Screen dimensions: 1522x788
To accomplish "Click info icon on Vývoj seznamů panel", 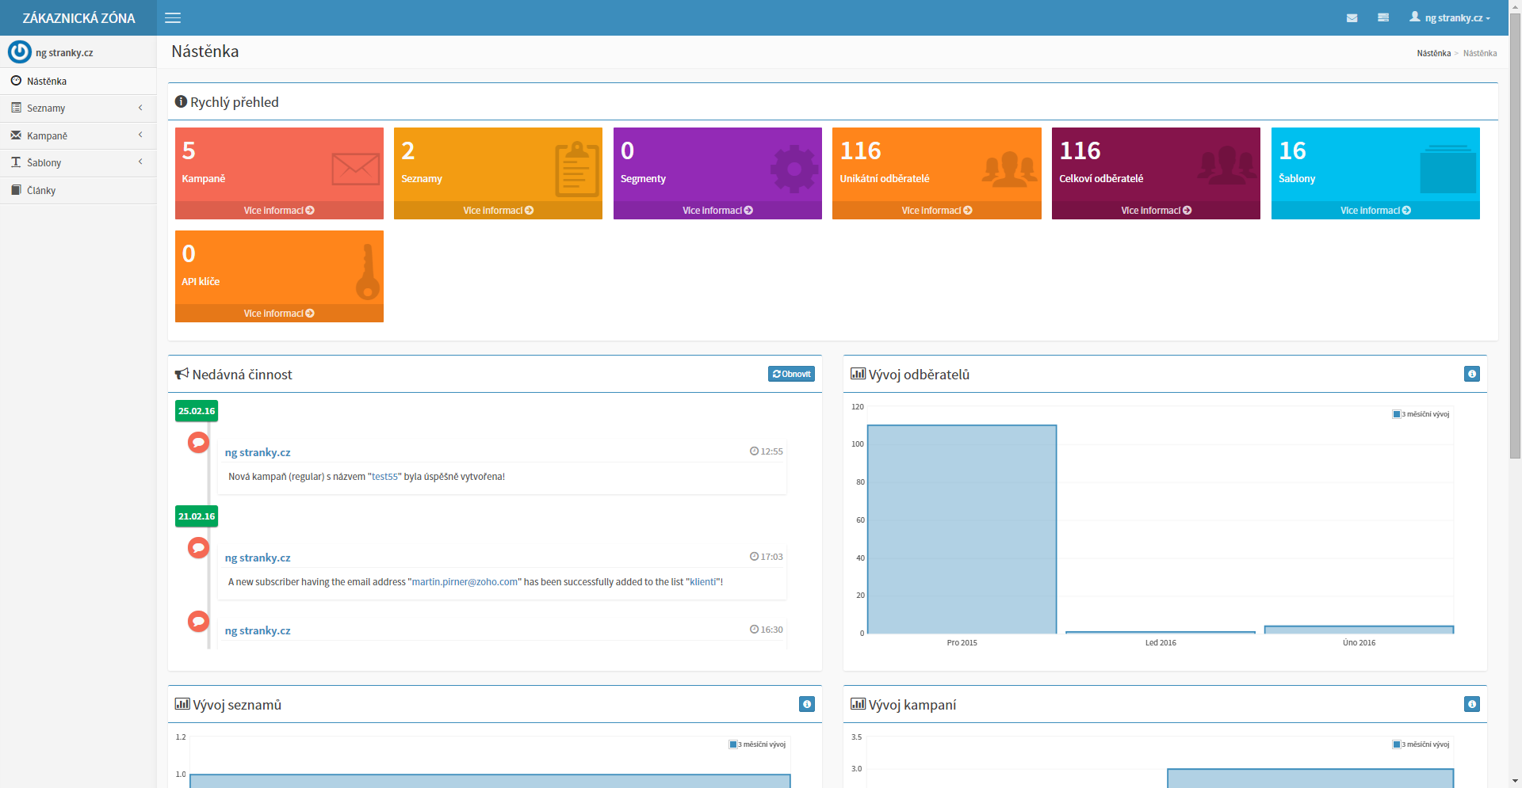I will point(807,704).
